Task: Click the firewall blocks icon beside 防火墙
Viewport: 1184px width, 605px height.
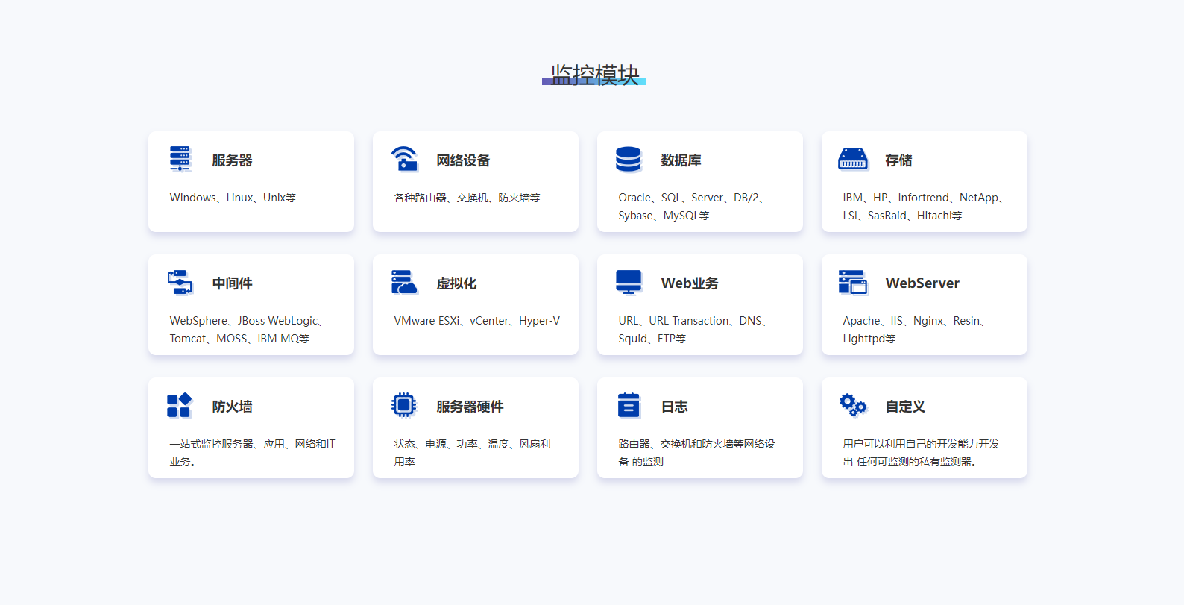Action: tap(180, 405)
